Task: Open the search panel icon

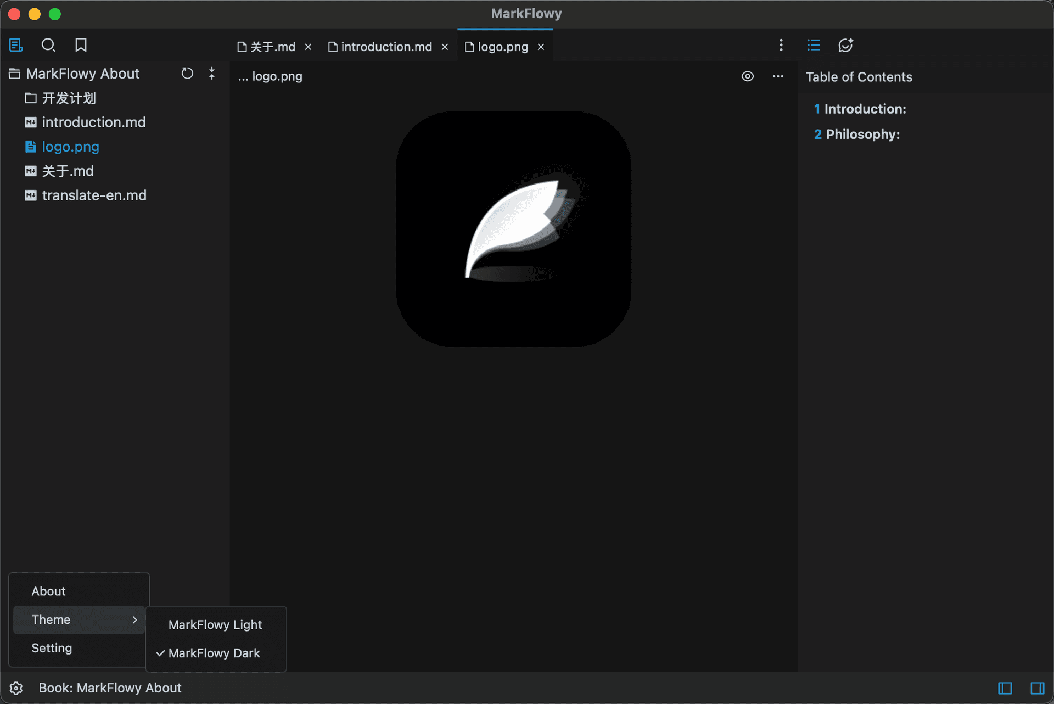Action: point(48,45)
